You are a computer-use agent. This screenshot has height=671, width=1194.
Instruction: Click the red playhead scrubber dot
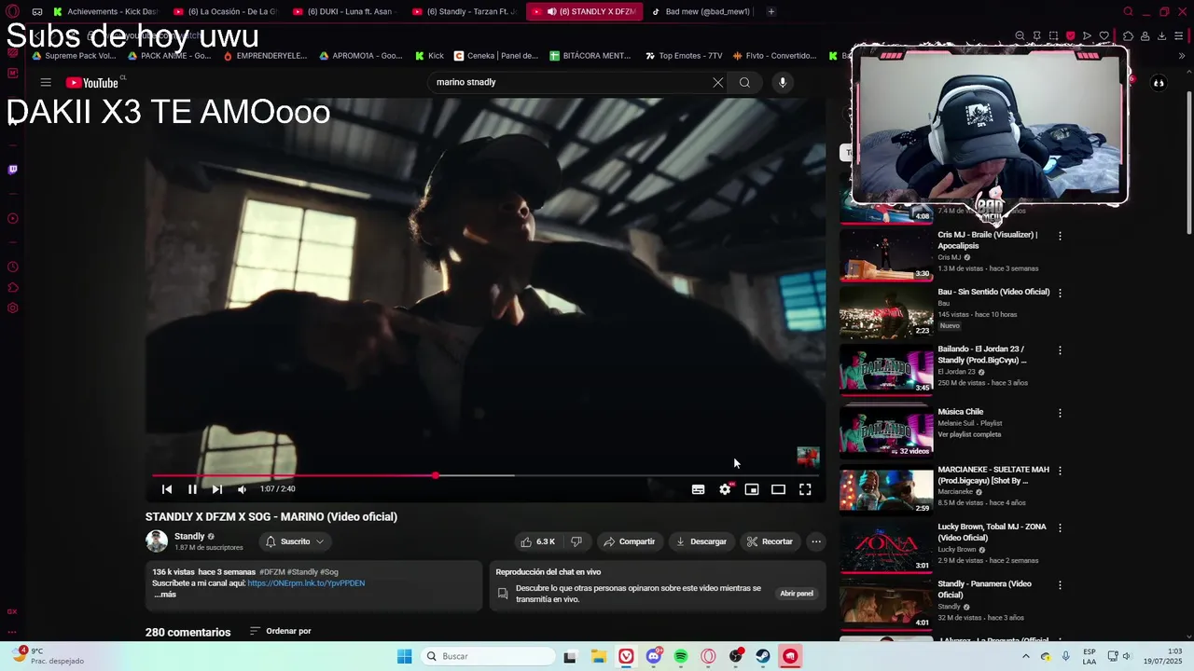[436, 475]
